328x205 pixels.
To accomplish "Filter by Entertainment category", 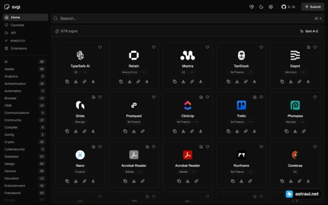I will click(x=25, y=186).
